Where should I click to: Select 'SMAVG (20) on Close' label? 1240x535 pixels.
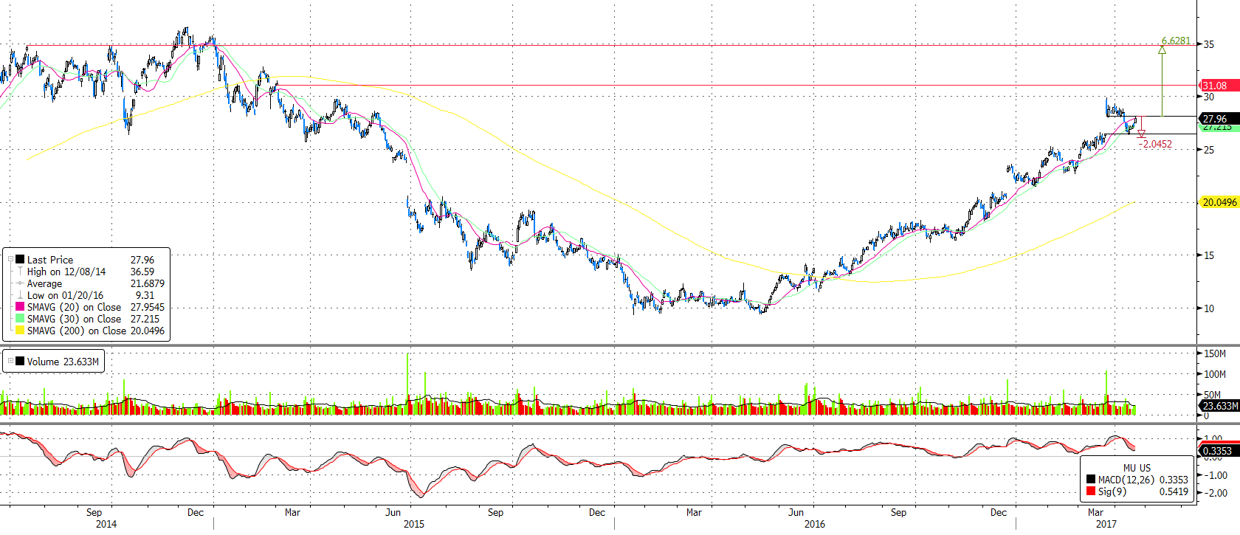pos(75,307)
